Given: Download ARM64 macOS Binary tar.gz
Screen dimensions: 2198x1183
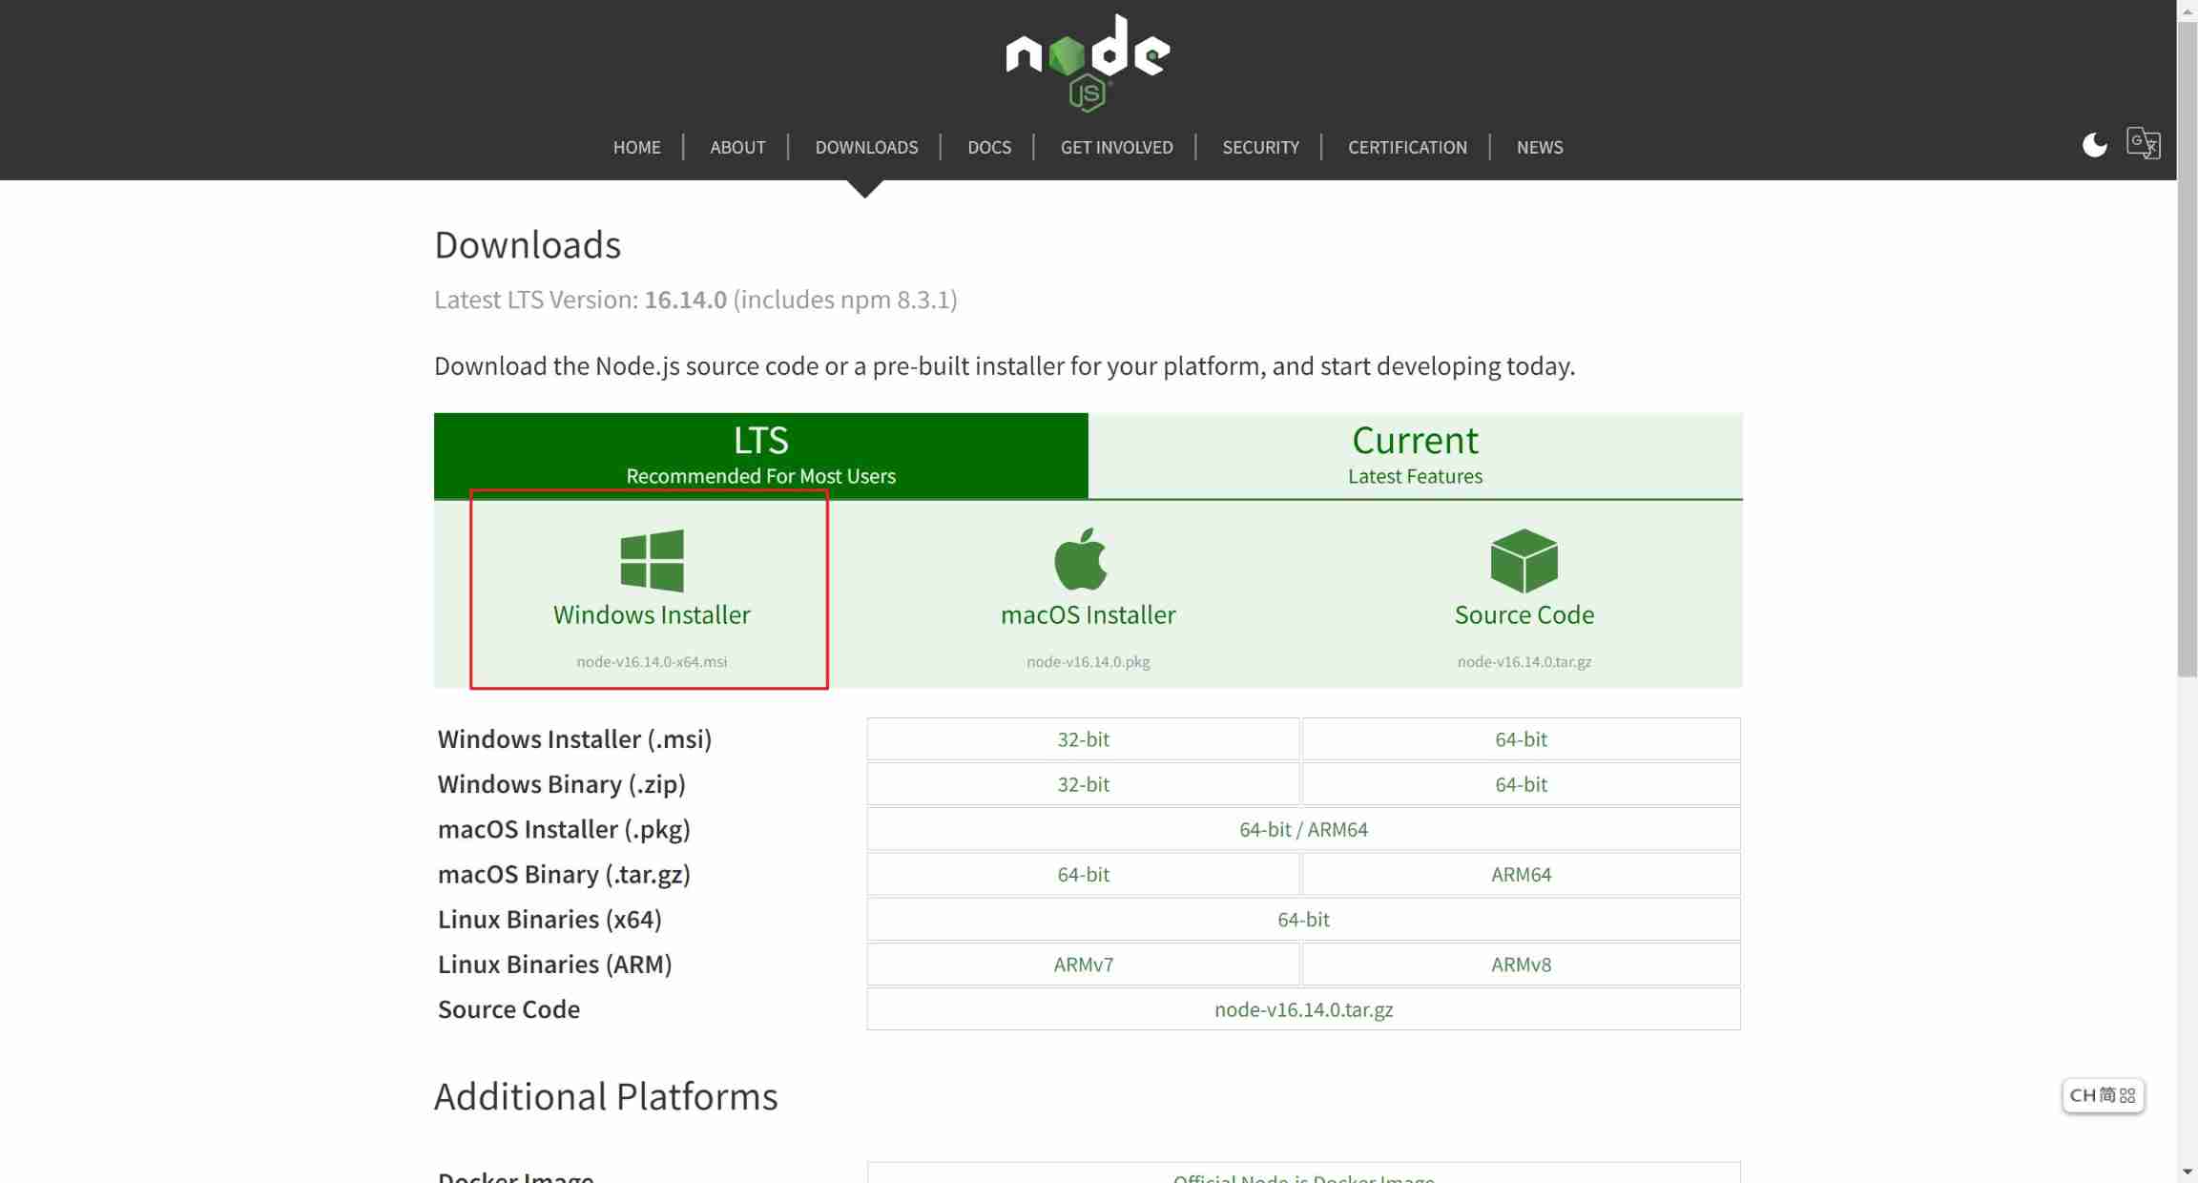Looking at the screenshot, I should click(x=1521, y=874).
